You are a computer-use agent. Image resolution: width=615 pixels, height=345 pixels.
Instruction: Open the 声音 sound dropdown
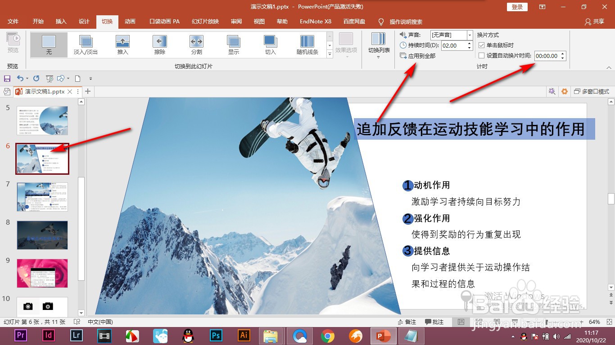(470, 35)
